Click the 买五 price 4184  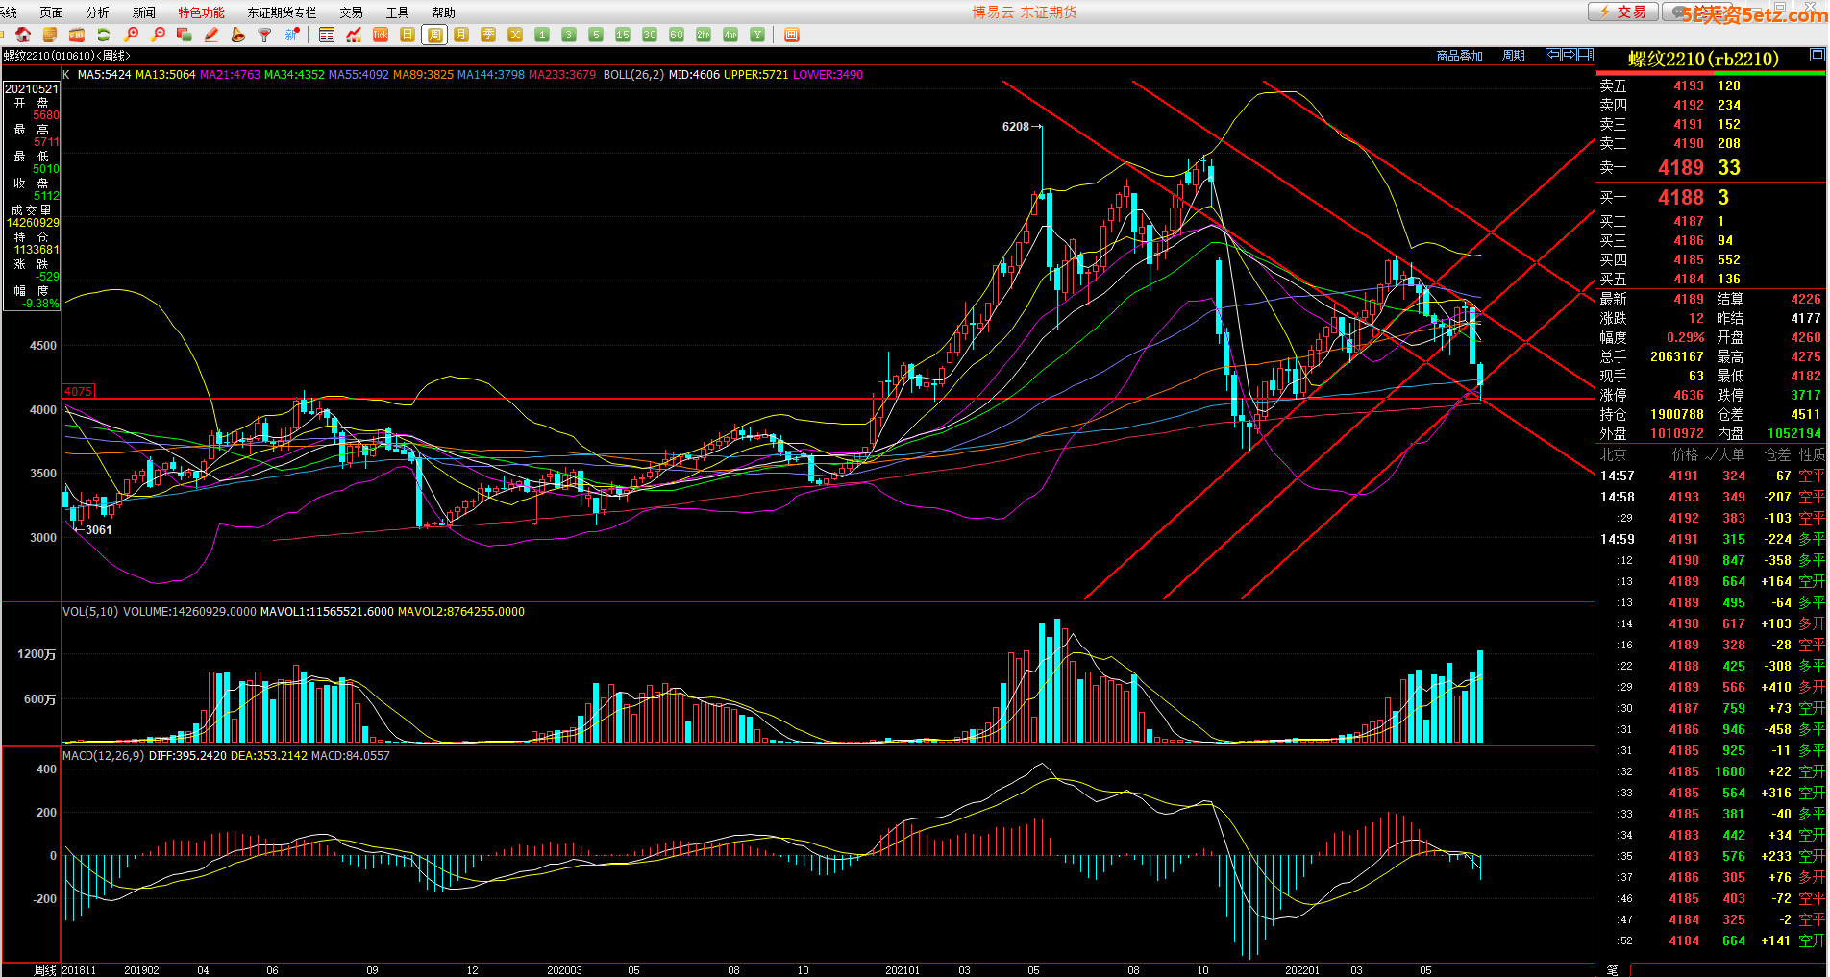coord(1689,279)
